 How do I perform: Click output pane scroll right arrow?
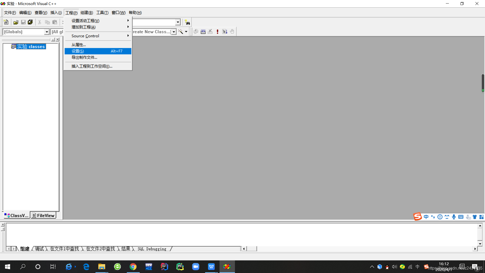point(475,249)
